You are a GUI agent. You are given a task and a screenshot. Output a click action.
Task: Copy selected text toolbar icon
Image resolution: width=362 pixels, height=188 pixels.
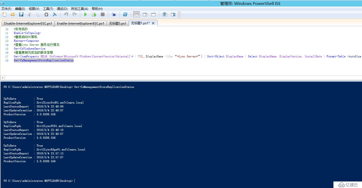pyautogui.click(x=38, y=15)
